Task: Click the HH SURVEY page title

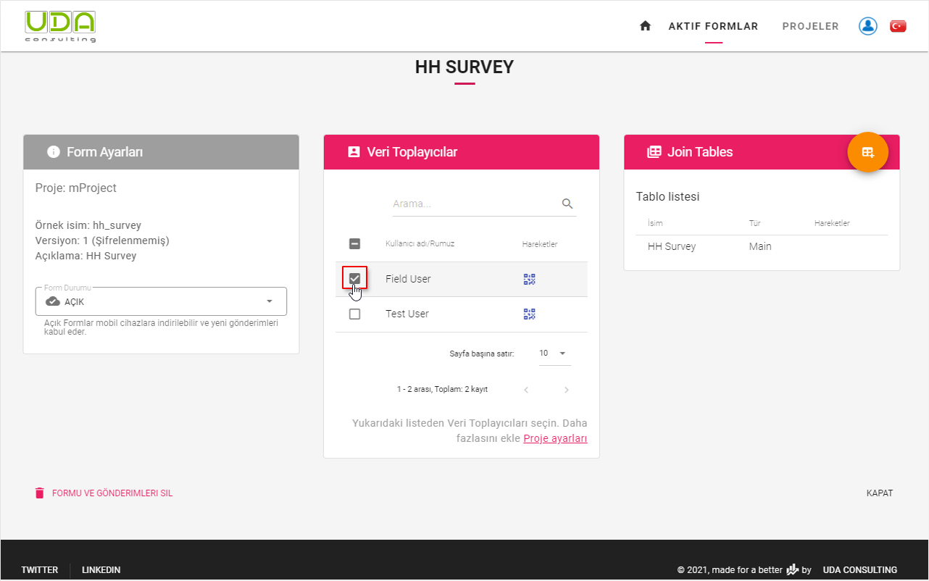Action: pyautogui.click(x=464, y=67)
